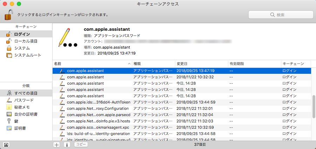Click the システム keychain lock icon
Viewport: 316px width, 149px height.
click(9, 48)
